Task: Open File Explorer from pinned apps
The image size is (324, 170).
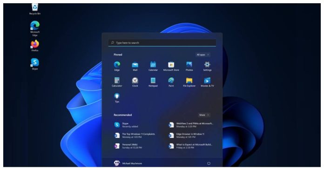Action: pos(189,82)
